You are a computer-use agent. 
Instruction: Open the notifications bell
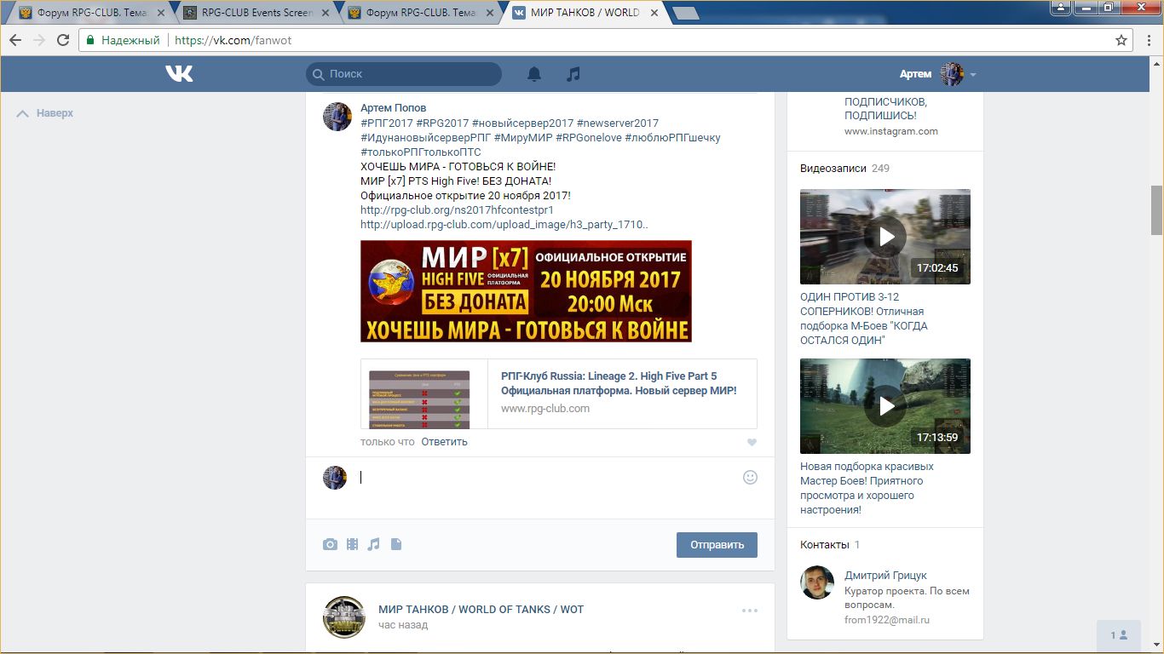(x=534, y=74)
